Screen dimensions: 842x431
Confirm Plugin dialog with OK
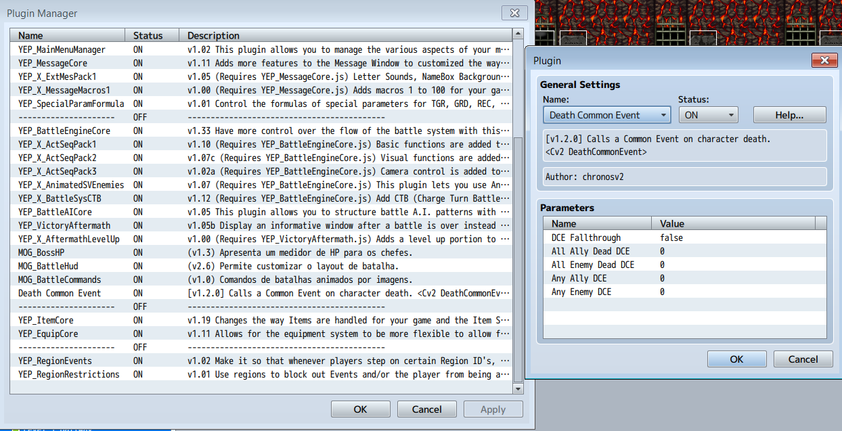(x=736, y=359)
